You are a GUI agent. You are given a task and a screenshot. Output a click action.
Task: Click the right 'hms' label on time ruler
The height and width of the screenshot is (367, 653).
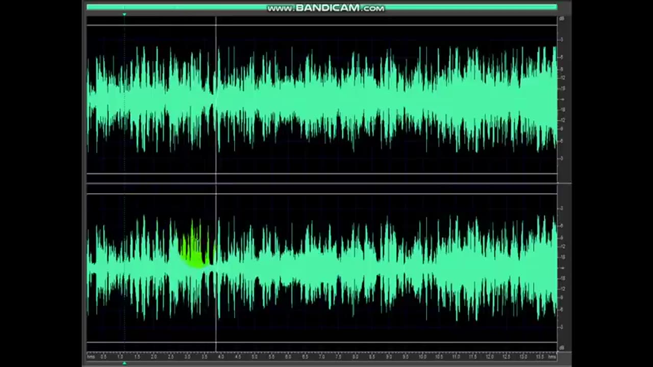point(552,357)
